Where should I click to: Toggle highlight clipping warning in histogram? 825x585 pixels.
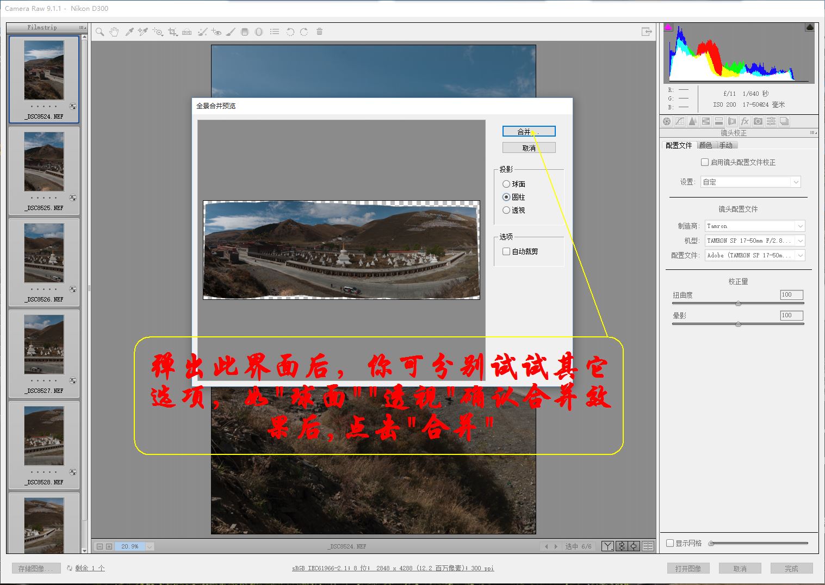pos(810,27)
